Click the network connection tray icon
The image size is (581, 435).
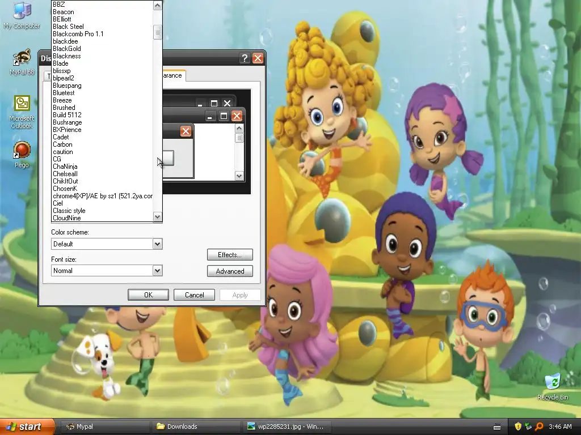(x=528, y=427)
